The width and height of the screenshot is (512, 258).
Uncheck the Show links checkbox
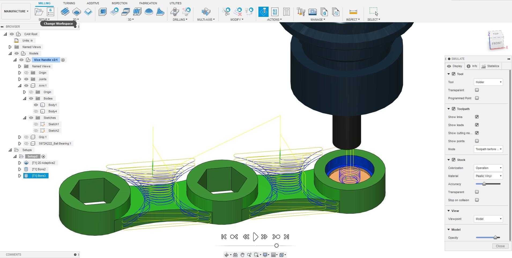click(477, 117)
